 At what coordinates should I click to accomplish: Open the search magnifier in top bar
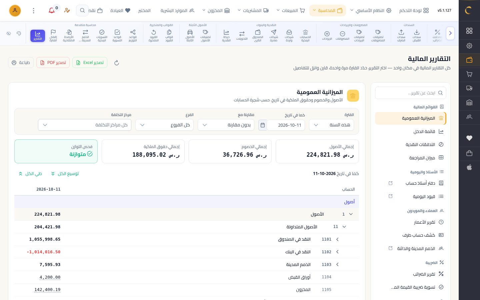82,11
